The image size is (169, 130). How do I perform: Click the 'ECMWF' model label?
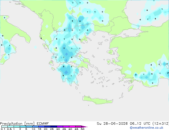point(43,123)
